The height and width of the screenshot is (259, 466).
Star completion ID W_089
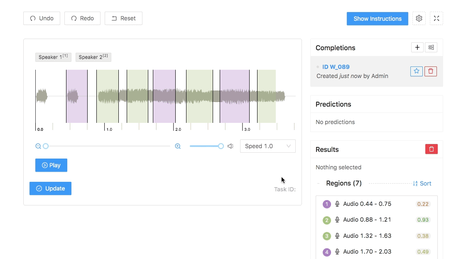click(417, 71)
